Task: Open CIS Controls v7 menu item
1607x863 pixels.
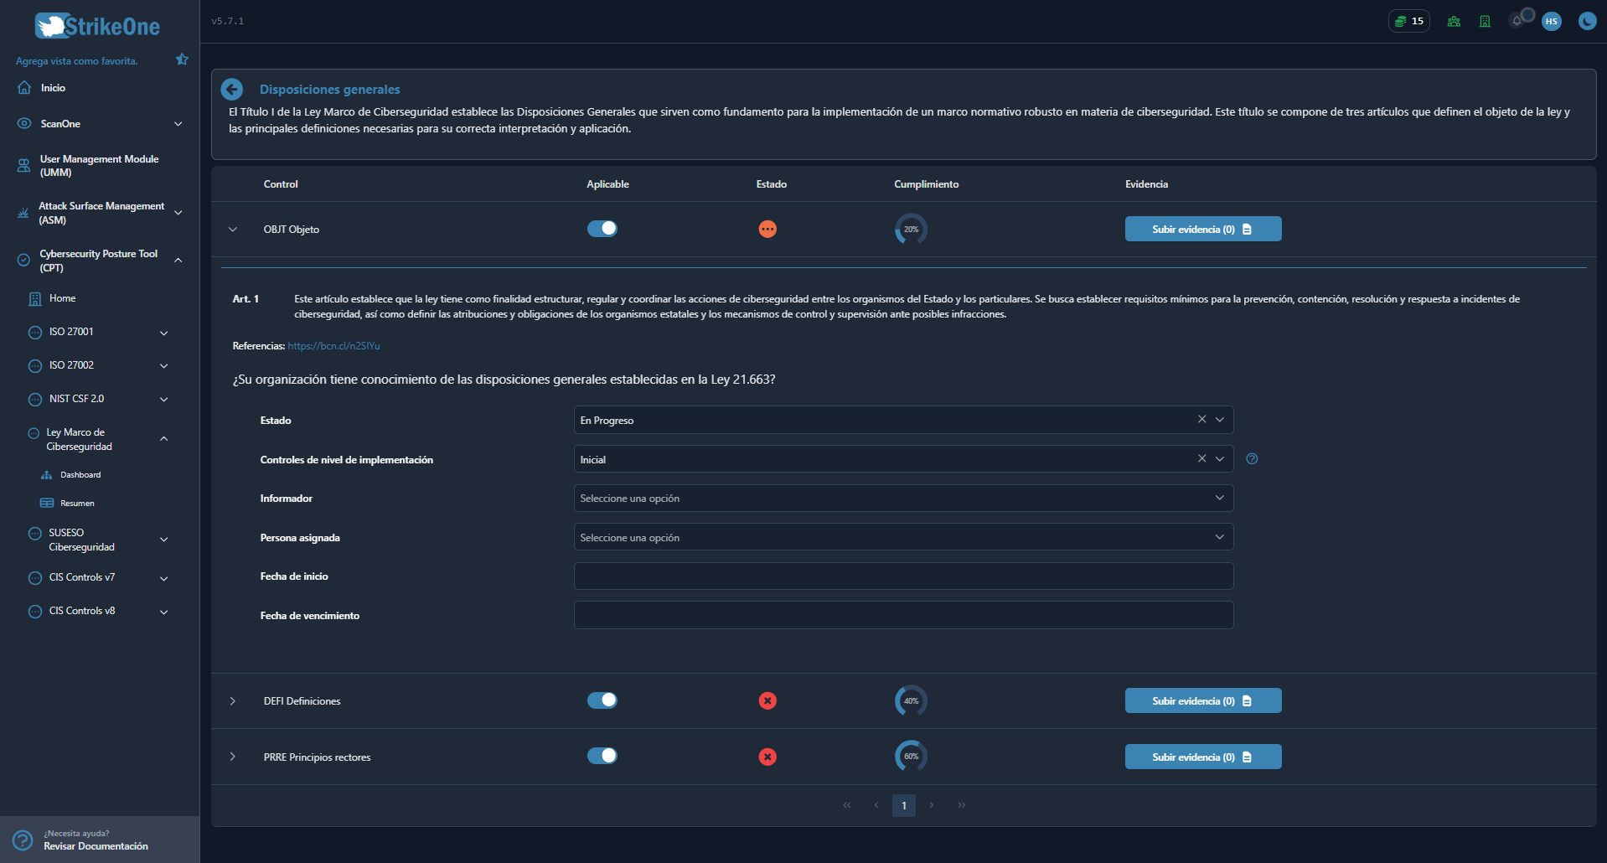Action: pyautogui.click(x=81, y=577)
